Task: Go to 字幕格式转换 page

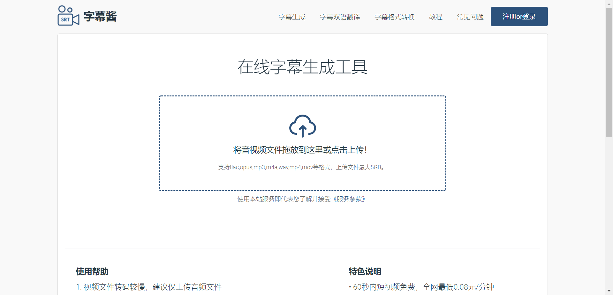Action: [x=394, y=17]
